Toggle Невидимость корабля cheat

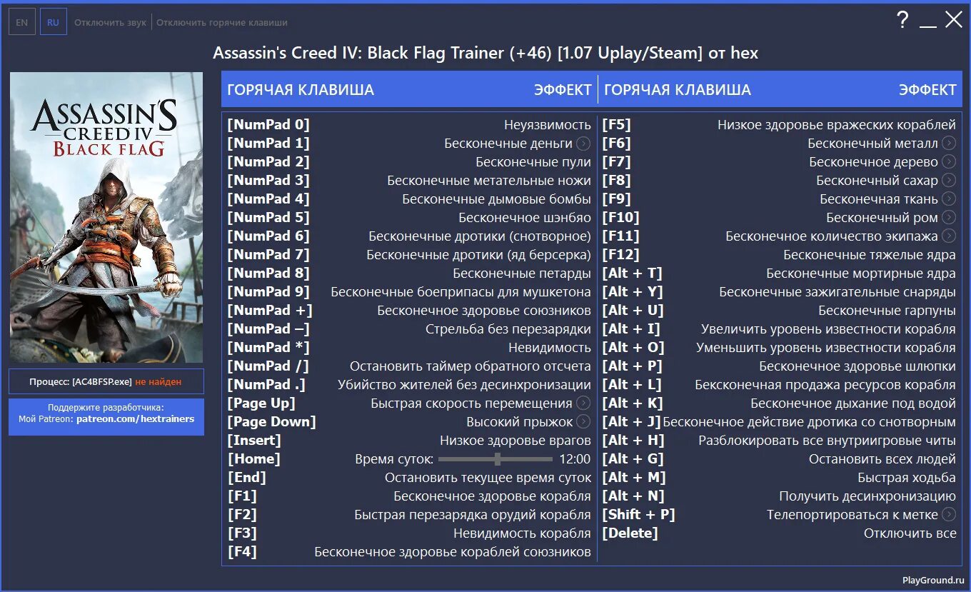(522, 533)
